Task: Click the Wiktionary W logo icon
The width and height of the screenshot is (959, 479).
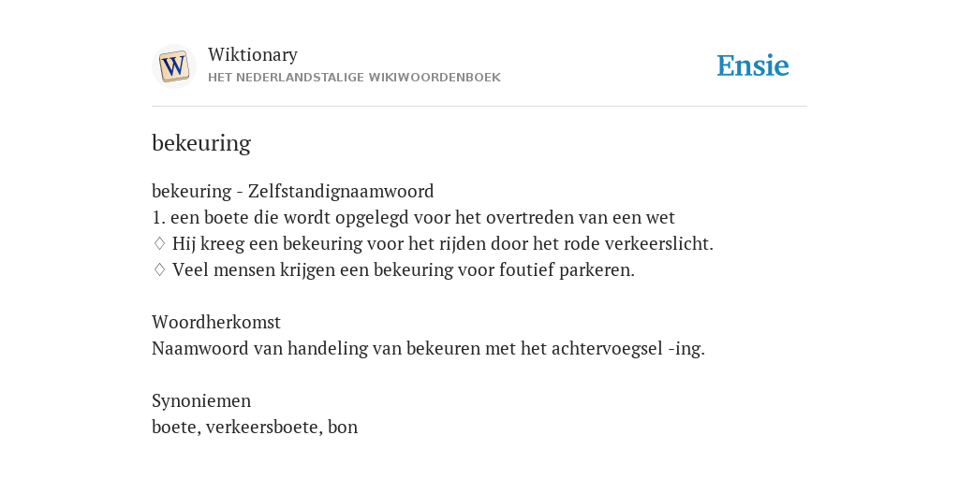Action: click(x=173, y=66)
